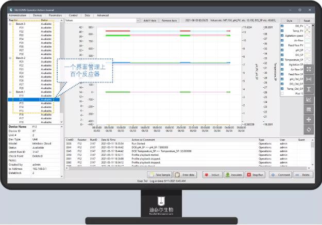Toggle the DO_Ctrl_OP checkbox

click(282, 84)
